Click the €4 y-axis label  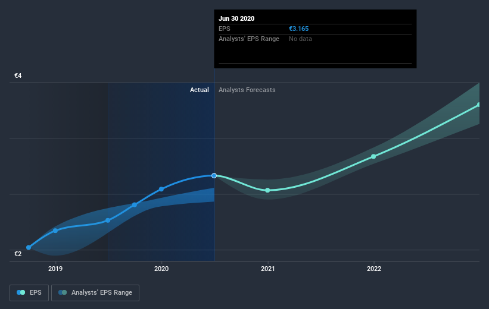[18, 75]
